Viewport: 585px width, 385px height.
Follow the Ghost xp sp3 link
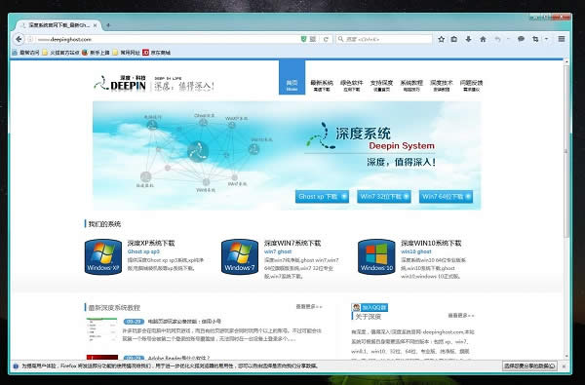click(x=143, y=251)
